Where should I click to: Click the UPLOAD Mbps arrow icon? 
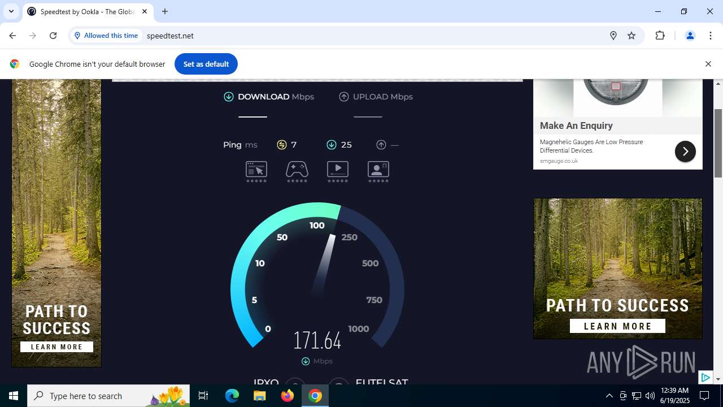point(344,97)
